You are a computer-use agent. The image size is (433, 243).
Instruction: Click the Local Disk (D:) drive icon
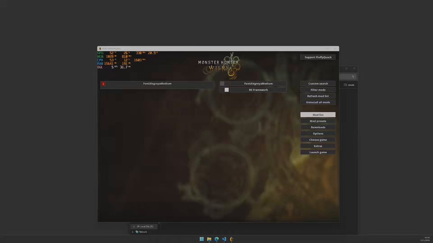coord(138,226)
